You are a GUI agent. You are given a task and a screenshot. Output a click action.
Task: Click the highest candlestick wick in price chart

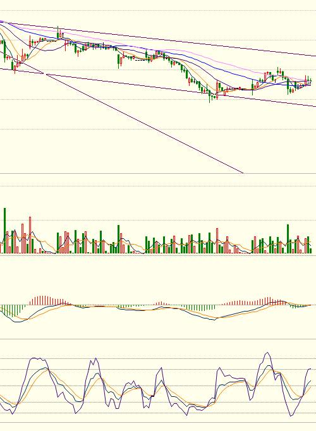coord(58,32)
